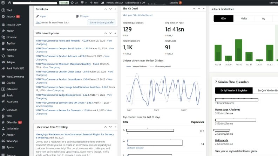This screenshot has height=156, width=278.
Task: Click Ara 30 bar in Jetpack chart
Action: tap(239, 50)
